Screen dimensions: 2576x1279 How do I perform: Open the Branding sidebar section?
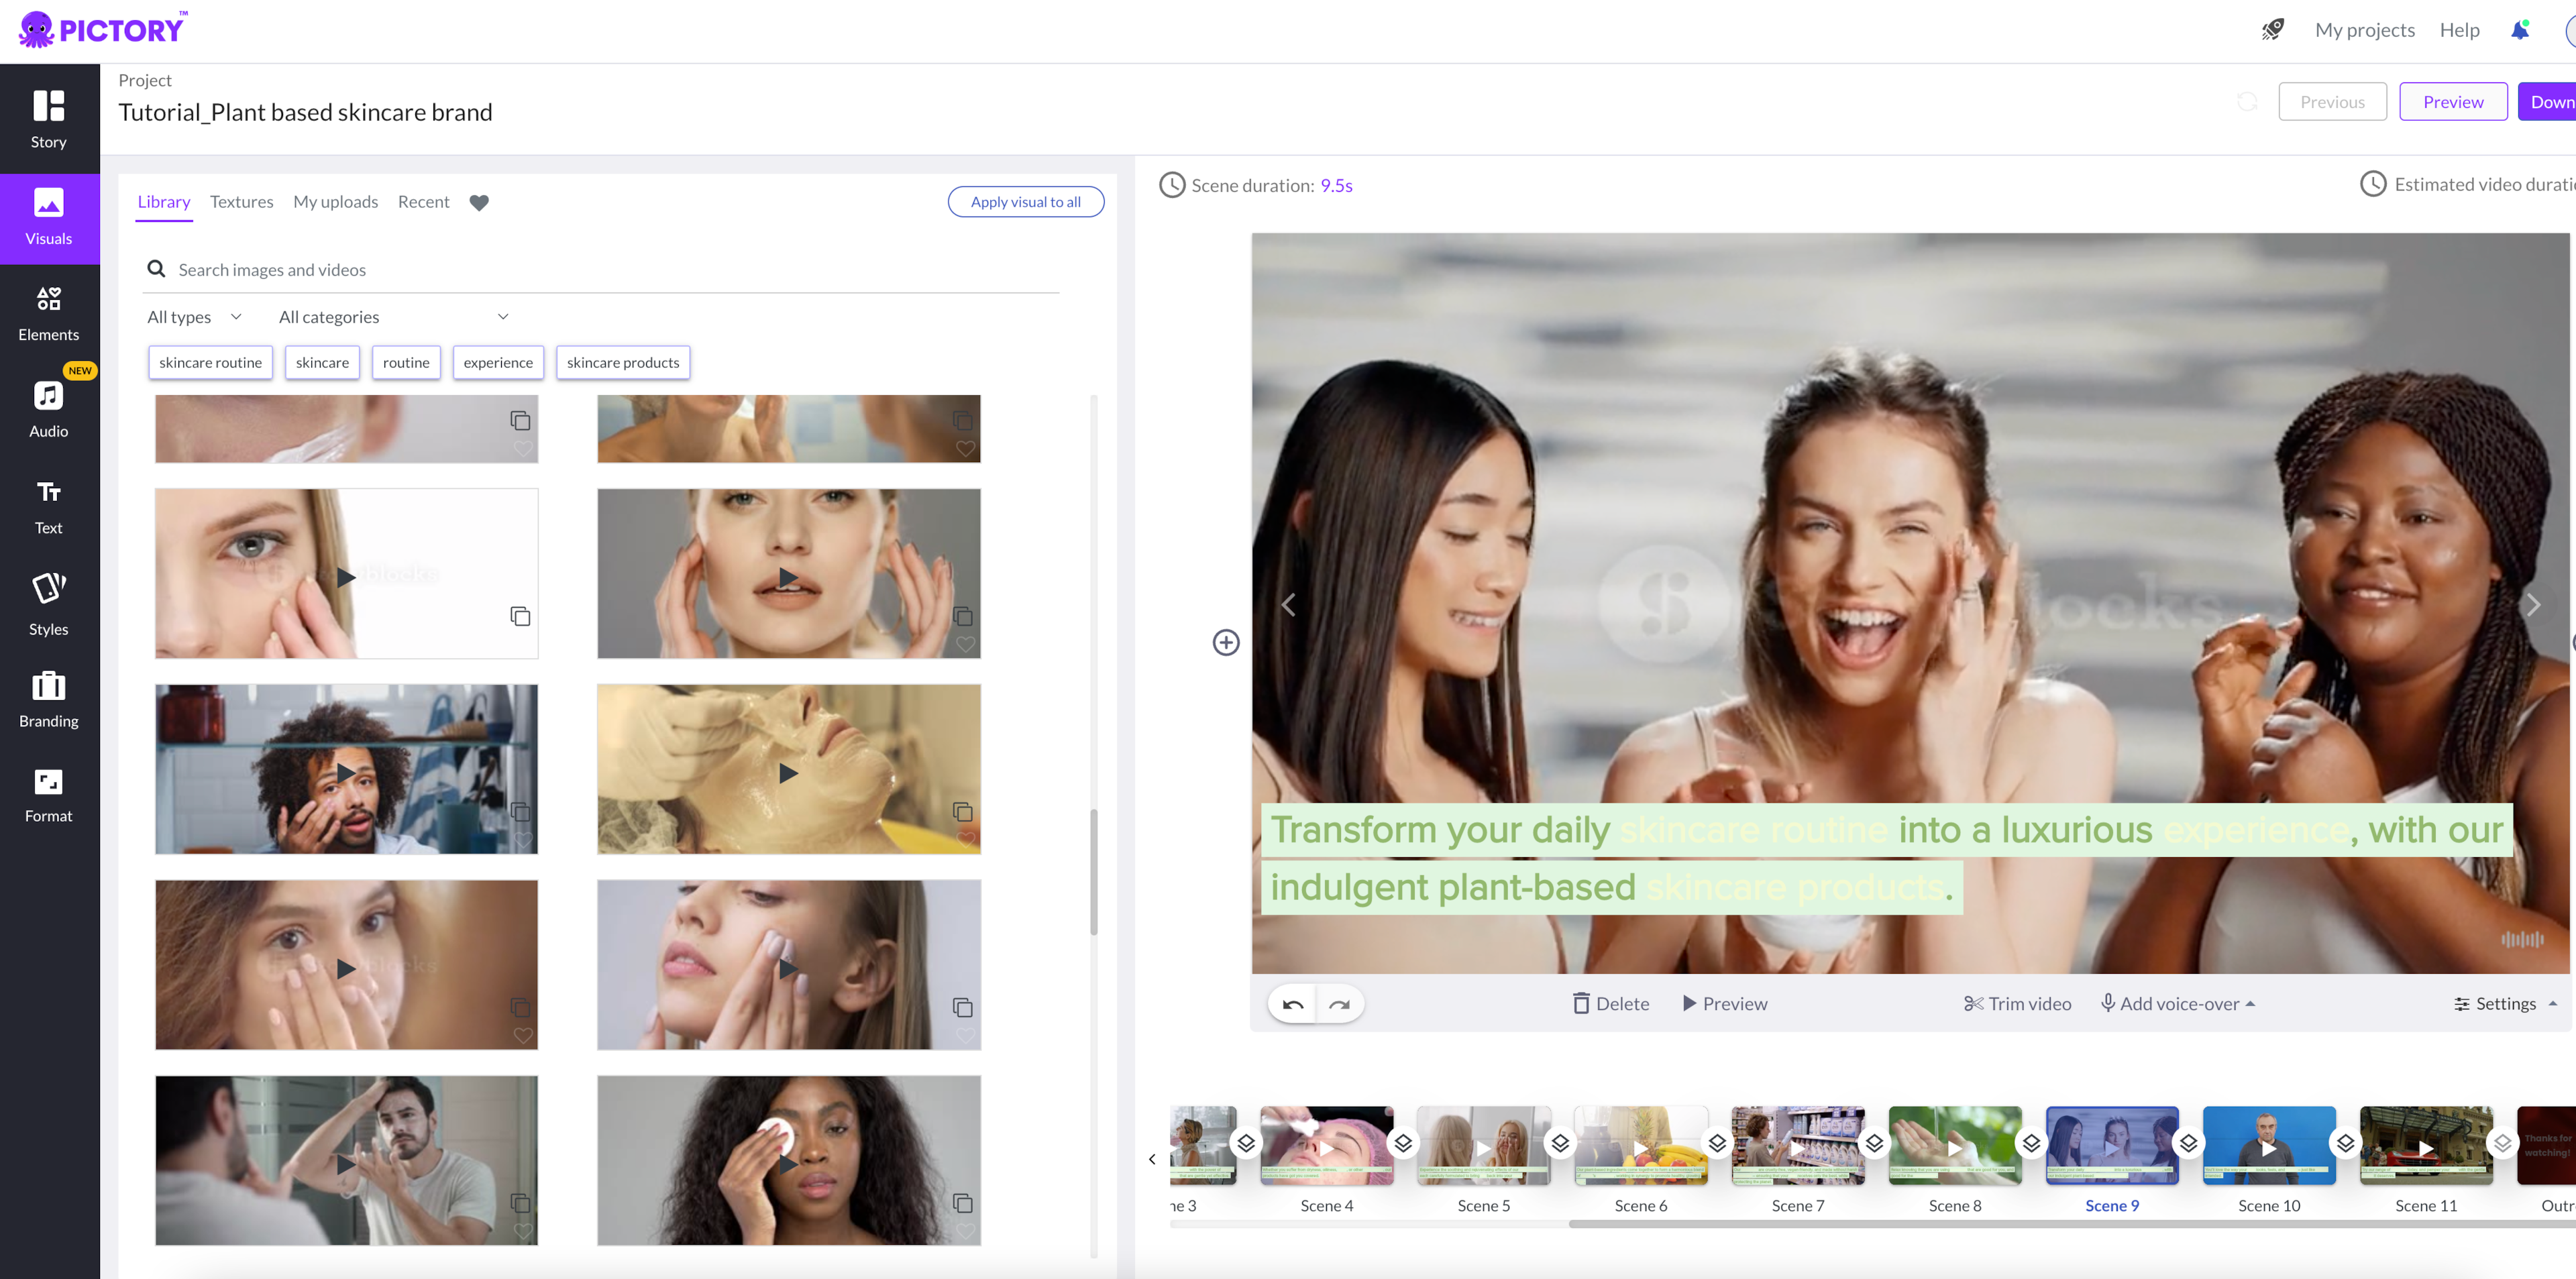(48, 700)
